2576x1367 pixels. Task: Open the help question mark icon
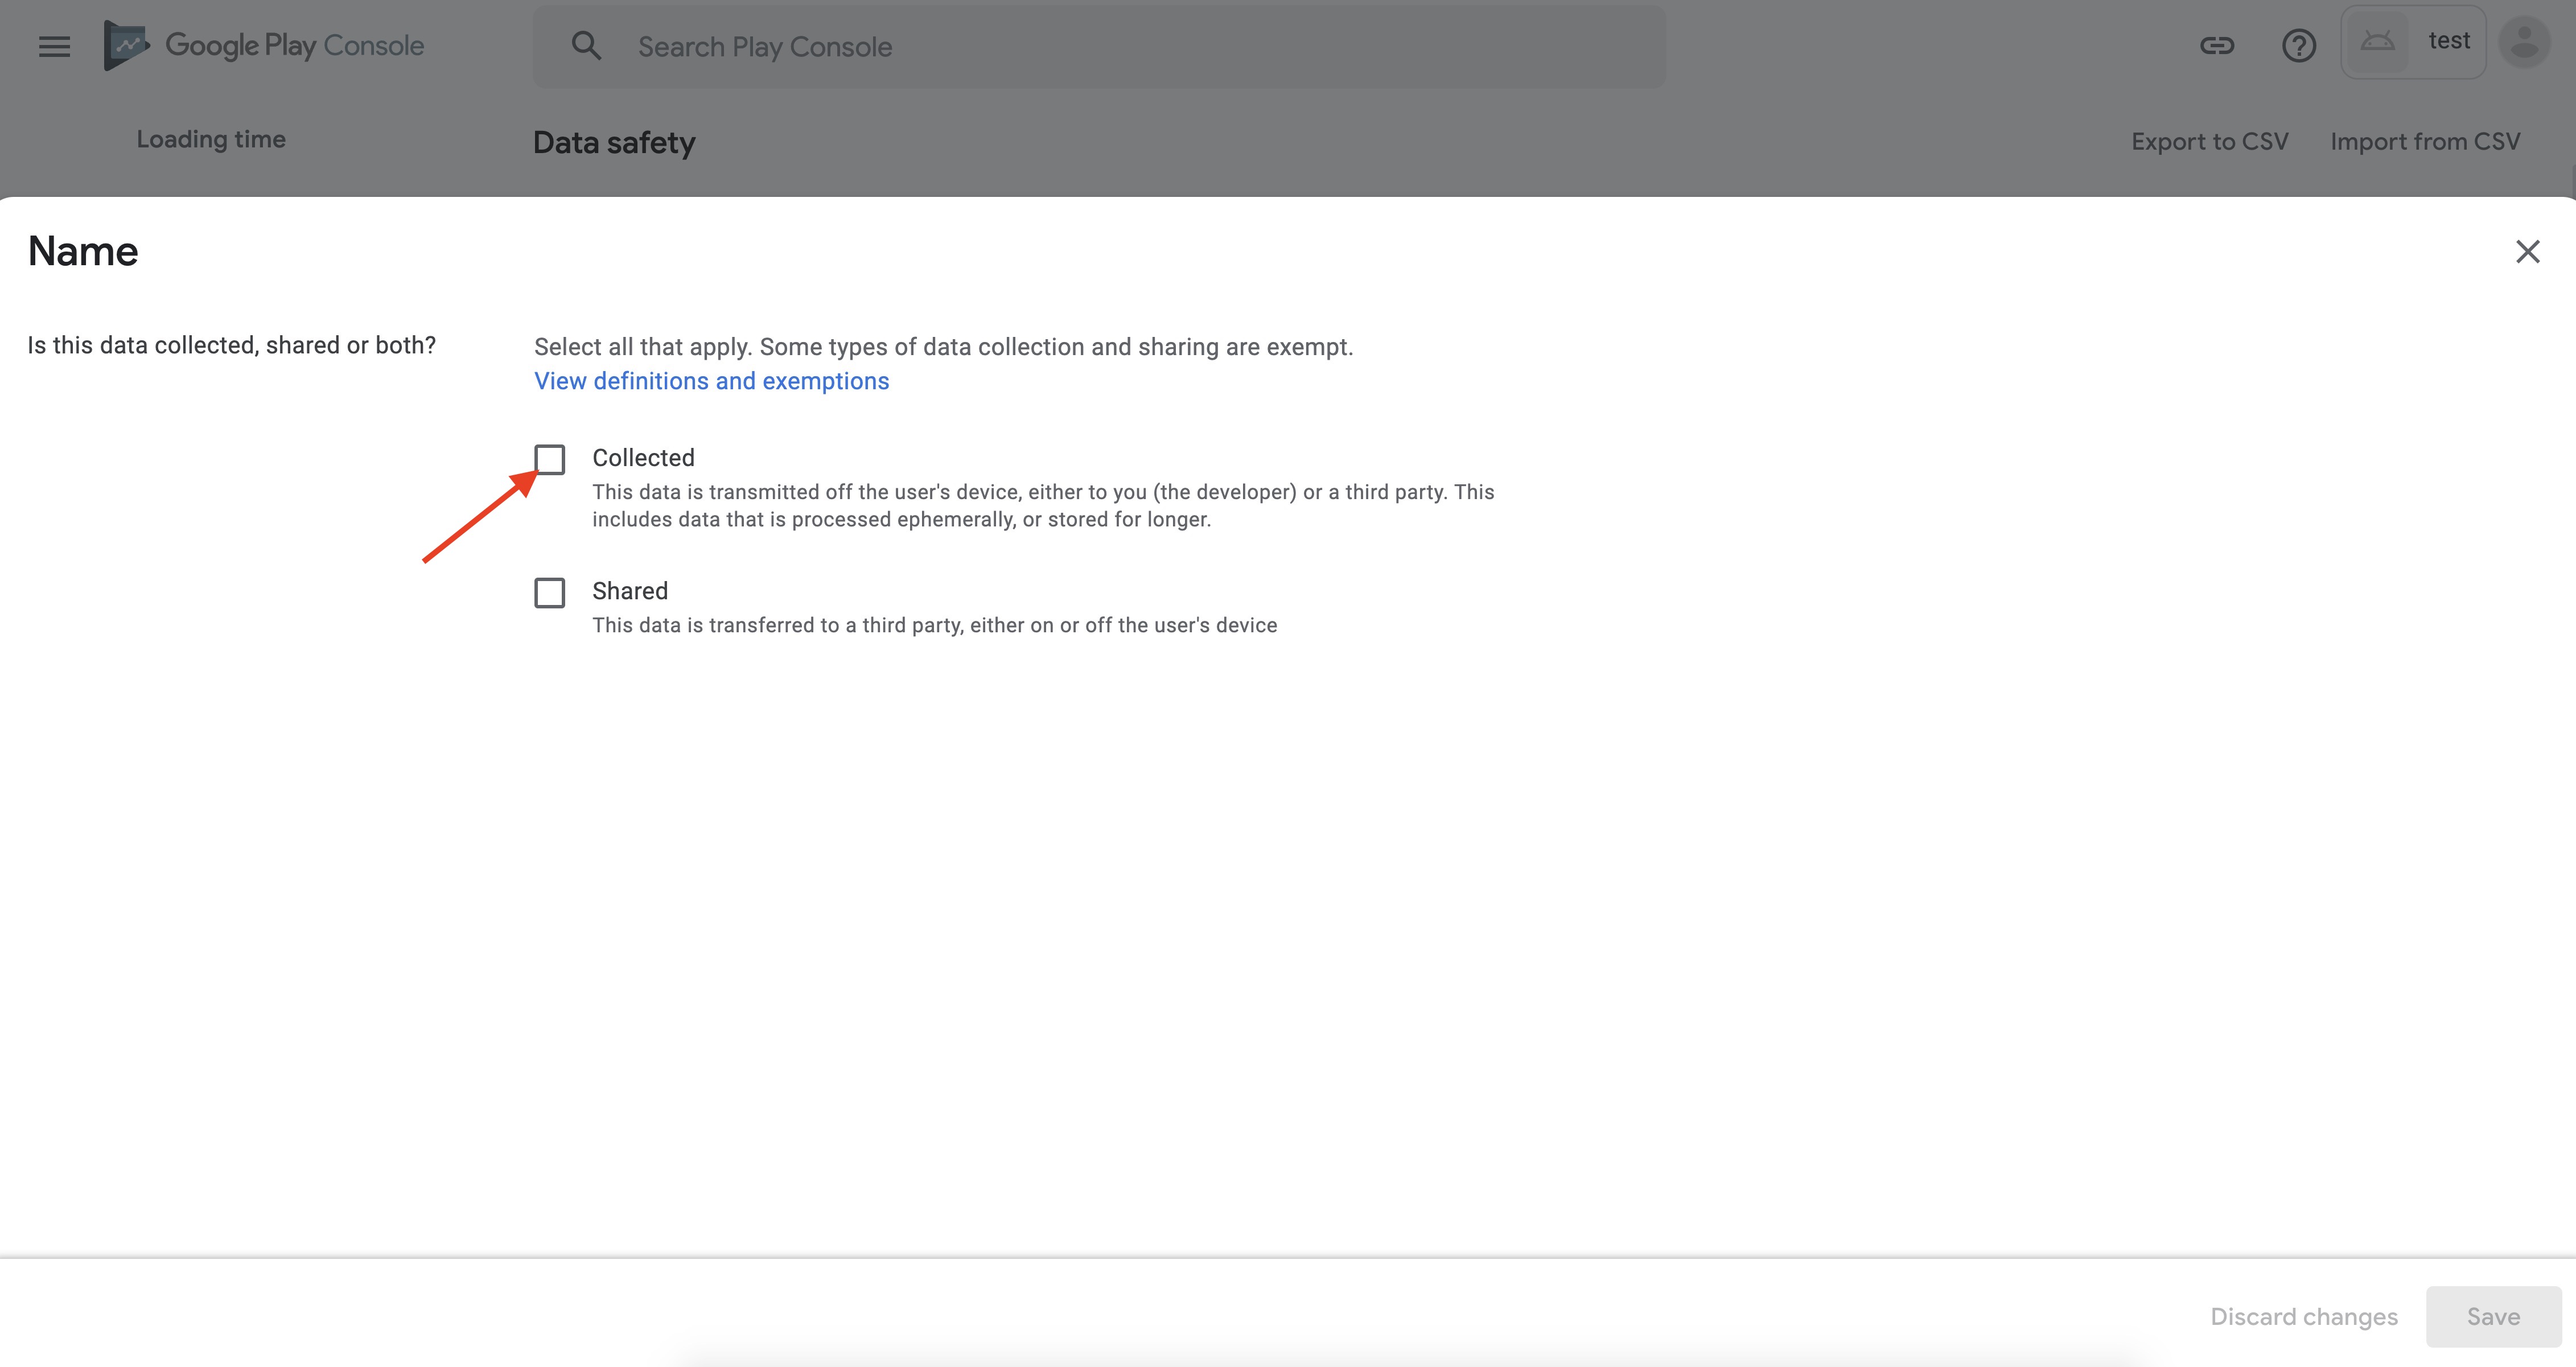[2298, 45]
